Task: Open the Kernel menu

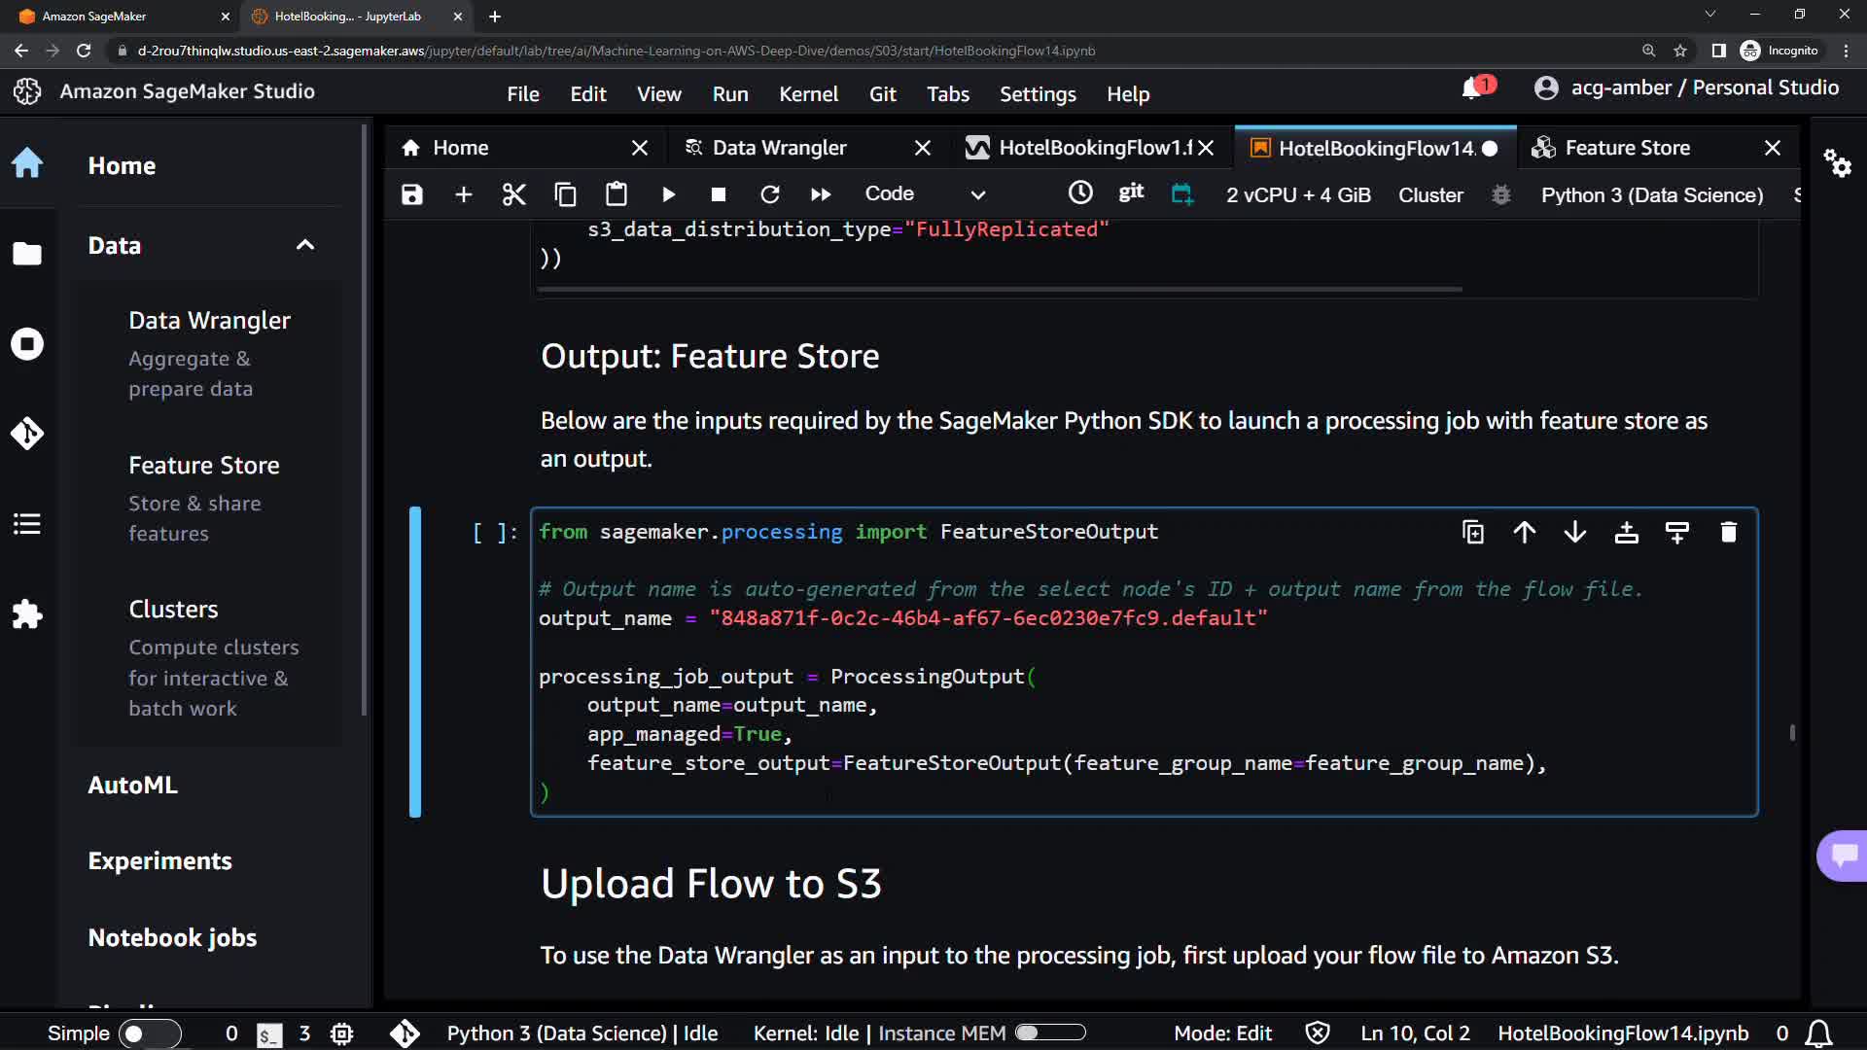Action: tap(808, 94)
